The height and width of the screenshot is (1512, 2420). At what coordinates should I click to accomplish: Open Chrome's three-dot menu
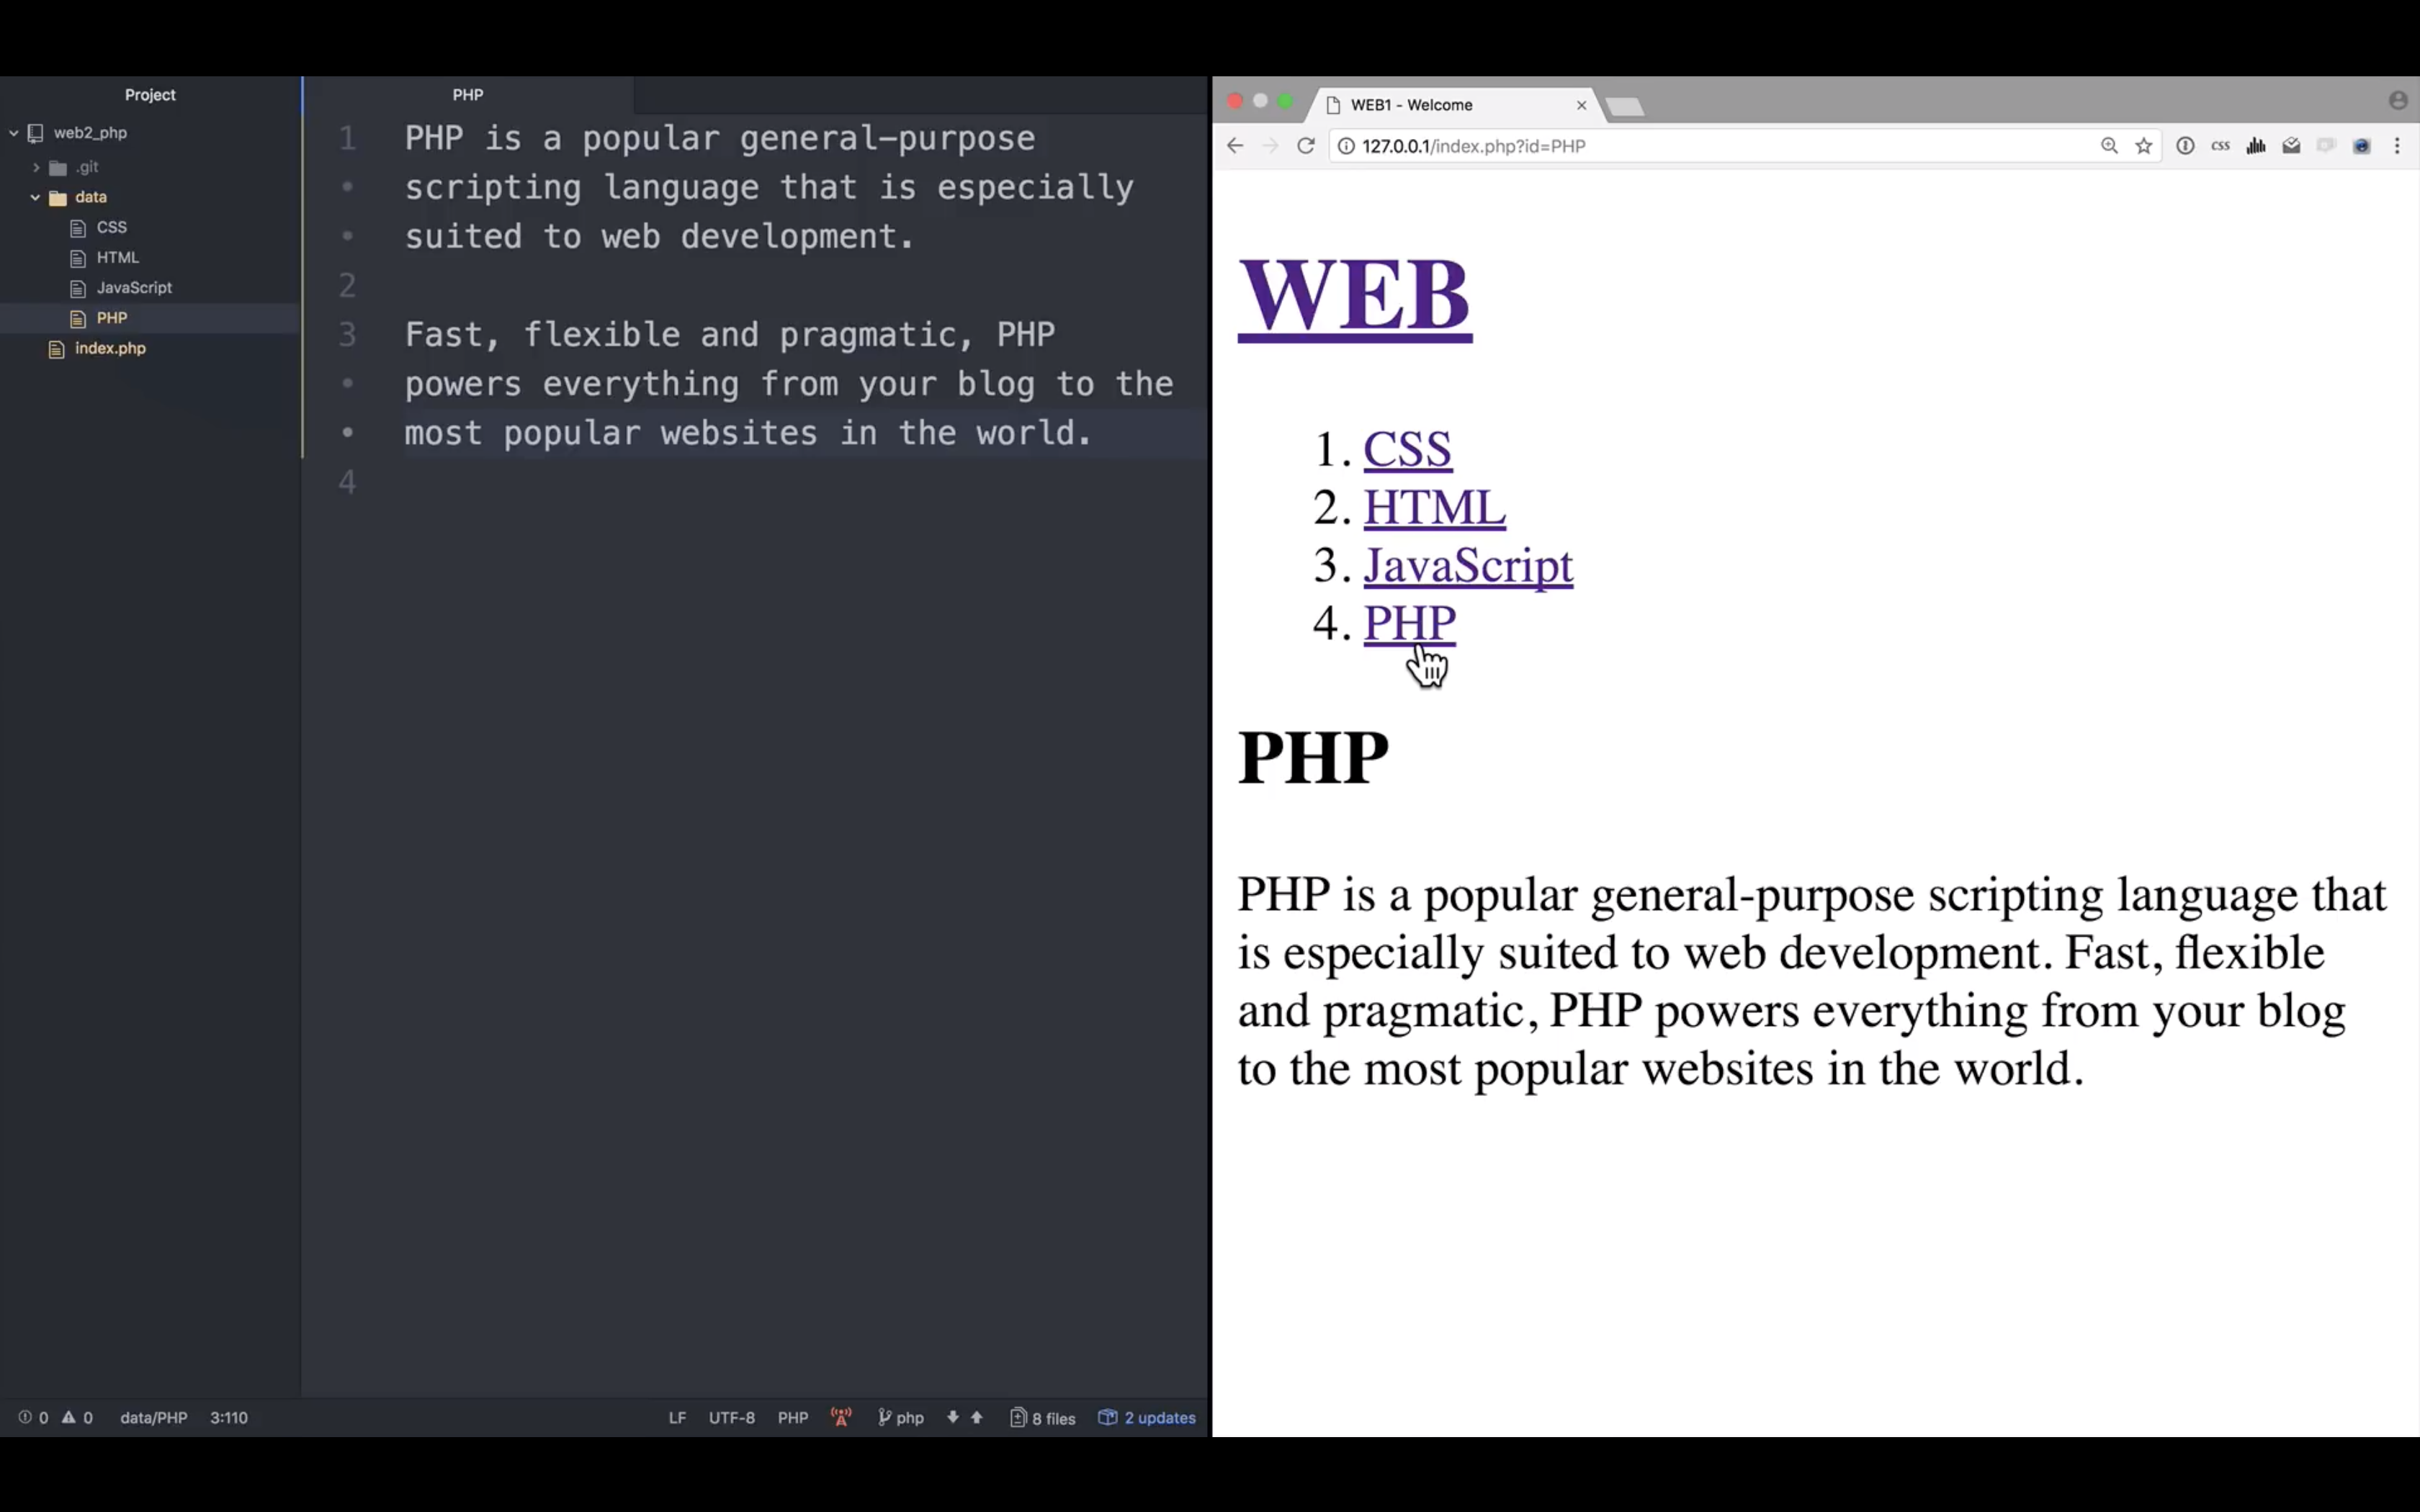[2397, 146]
